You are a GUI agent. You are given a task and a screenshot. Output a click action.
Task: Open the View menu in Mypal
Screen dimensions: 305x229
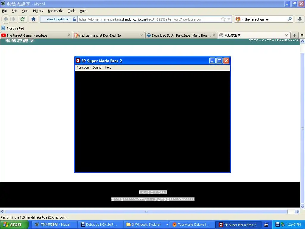click(25, 11)
